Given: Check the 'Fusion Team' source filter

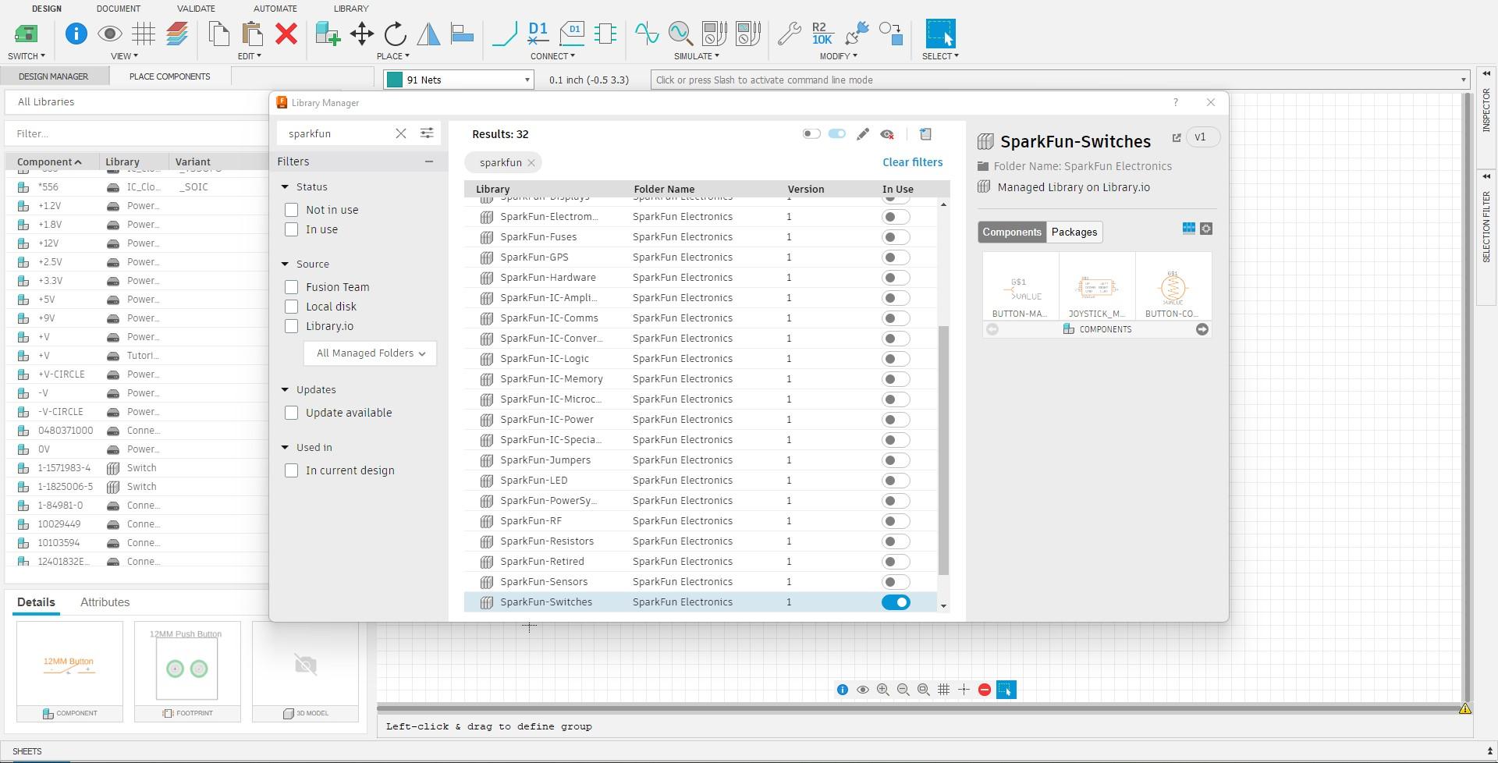Looking at the screenshot, I should coord(292,287).
